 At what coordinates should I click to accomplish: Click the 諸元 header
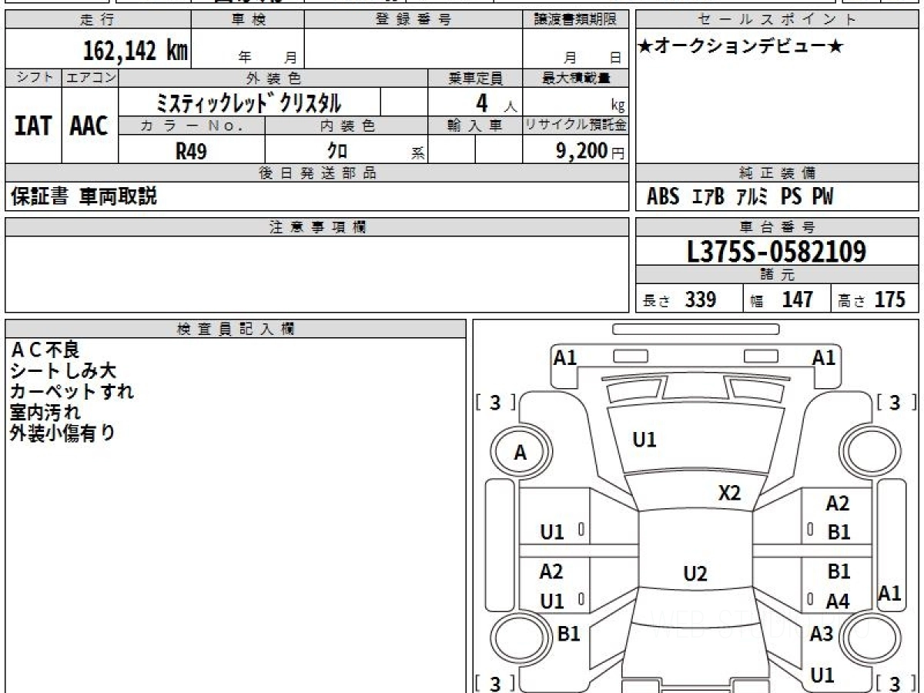778,275
